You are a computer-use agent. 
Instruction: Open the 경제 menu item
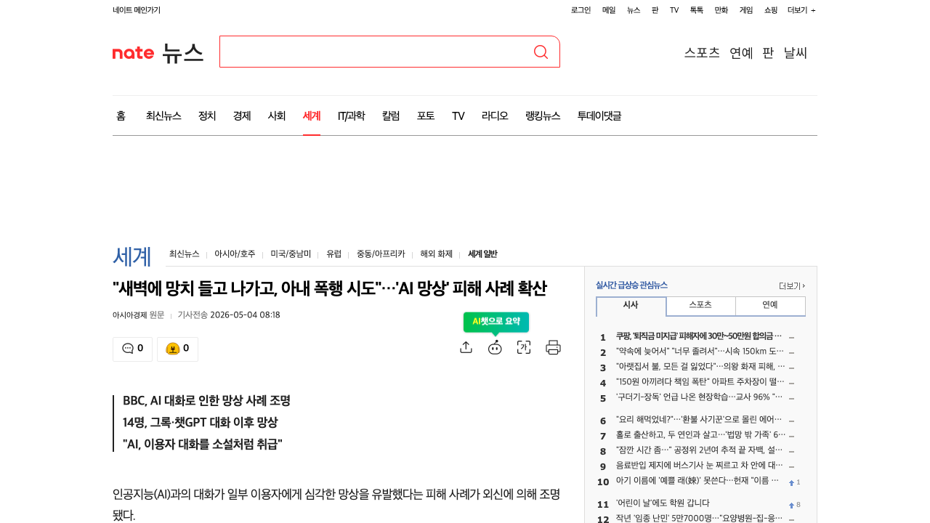pyautogui.click(x=242, y=115)
